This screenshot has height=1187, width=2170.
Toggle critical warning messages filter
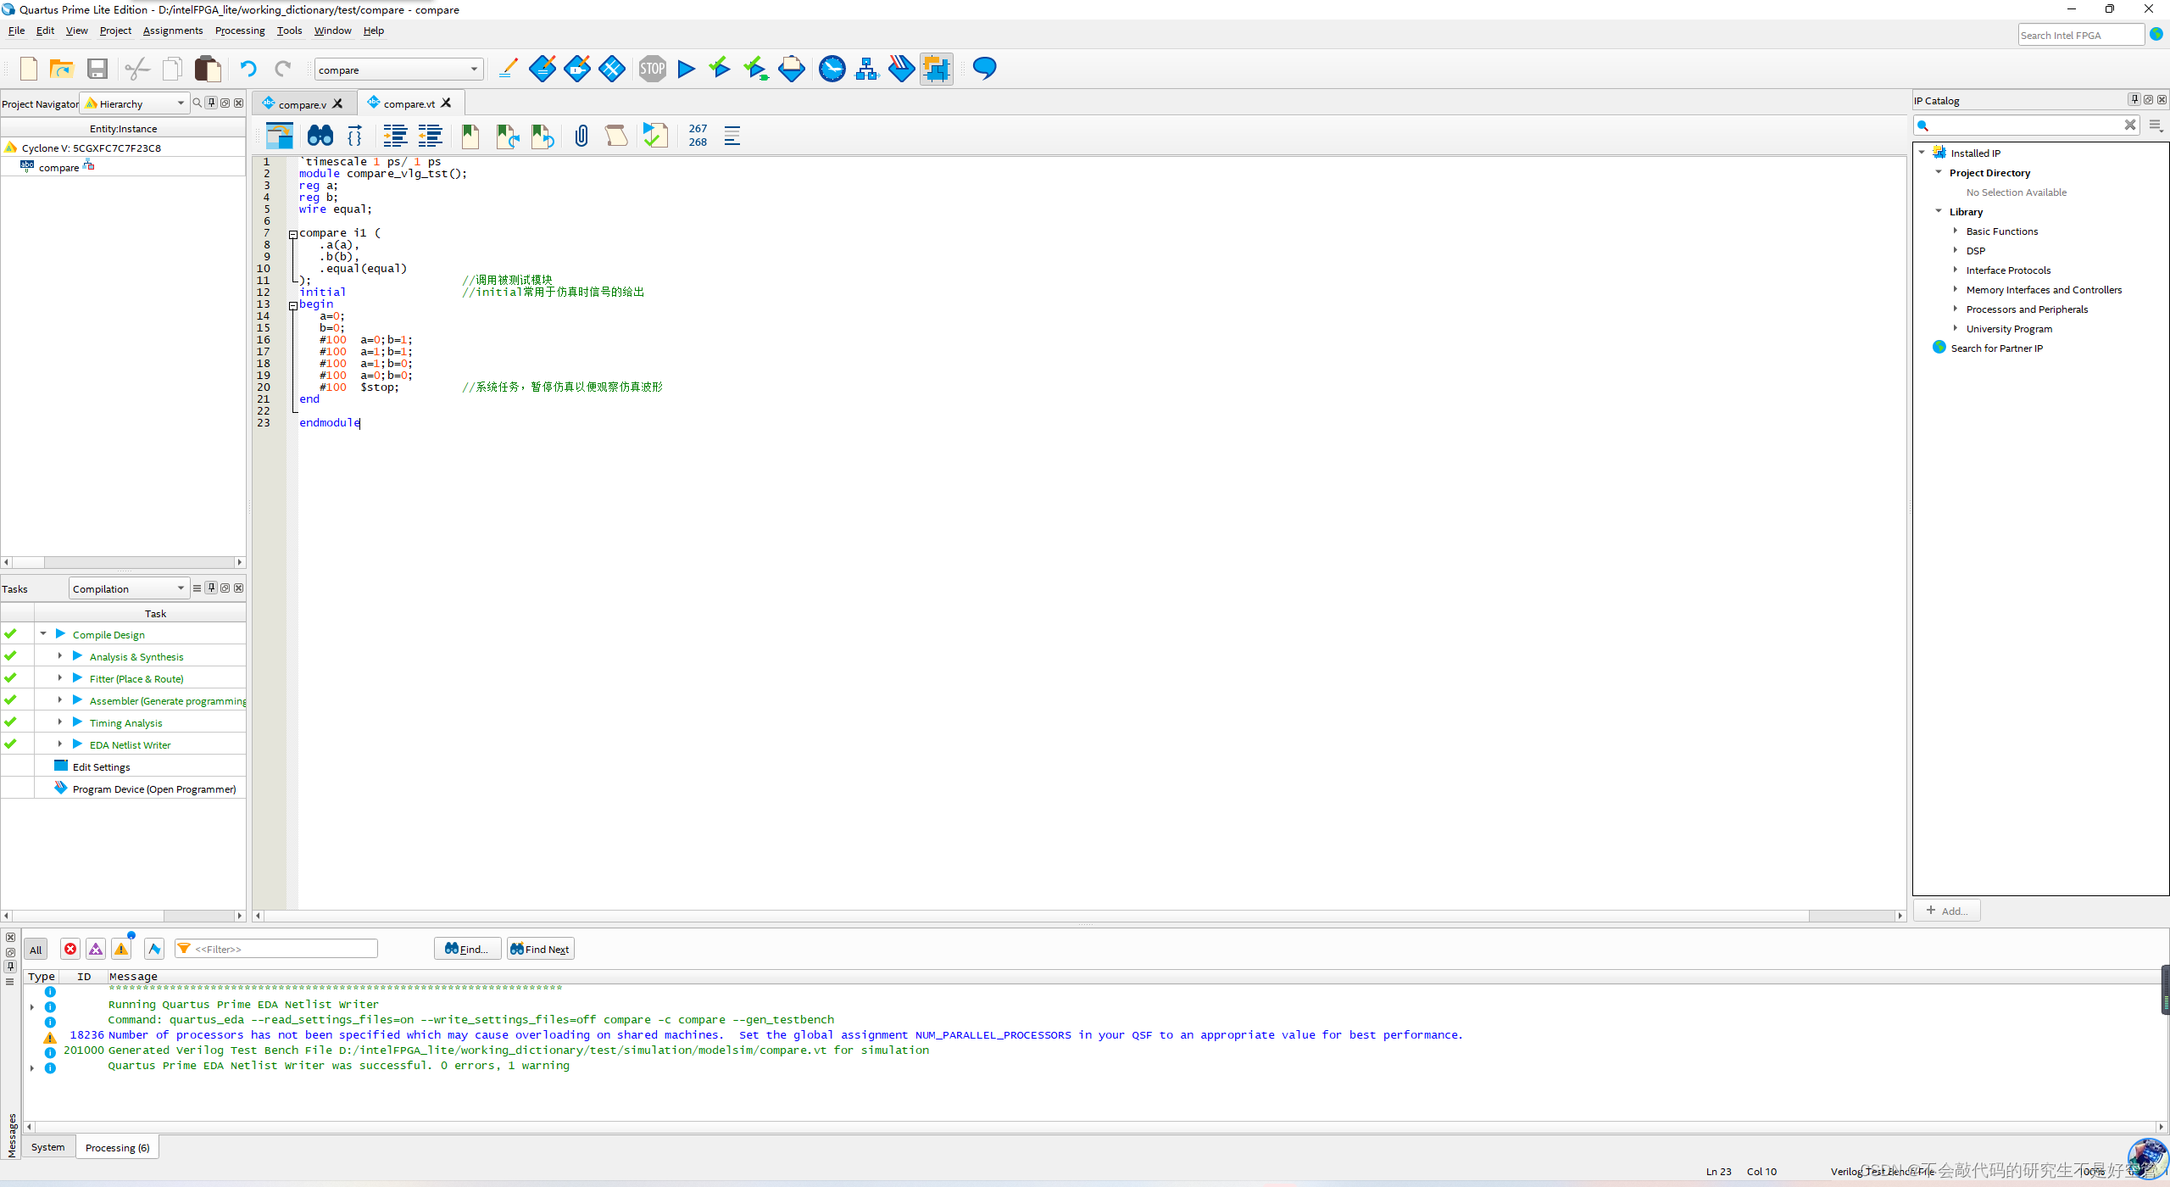pyautogui.click(x=96, y=949)
